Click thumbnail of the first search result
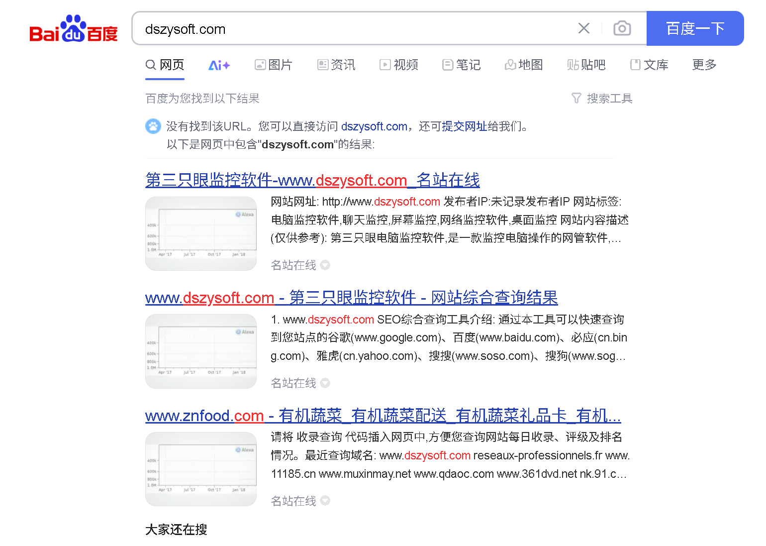Image resolution: width=766 pixels, height=546 pixels. 201,233
